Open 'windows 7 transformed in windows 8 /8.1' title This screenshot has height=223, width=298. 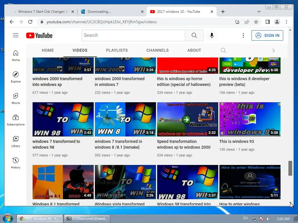(x=118, y=144)
